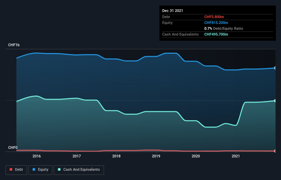Click the 2016 axis label
The image size is (281, 180).
(37, 156)
